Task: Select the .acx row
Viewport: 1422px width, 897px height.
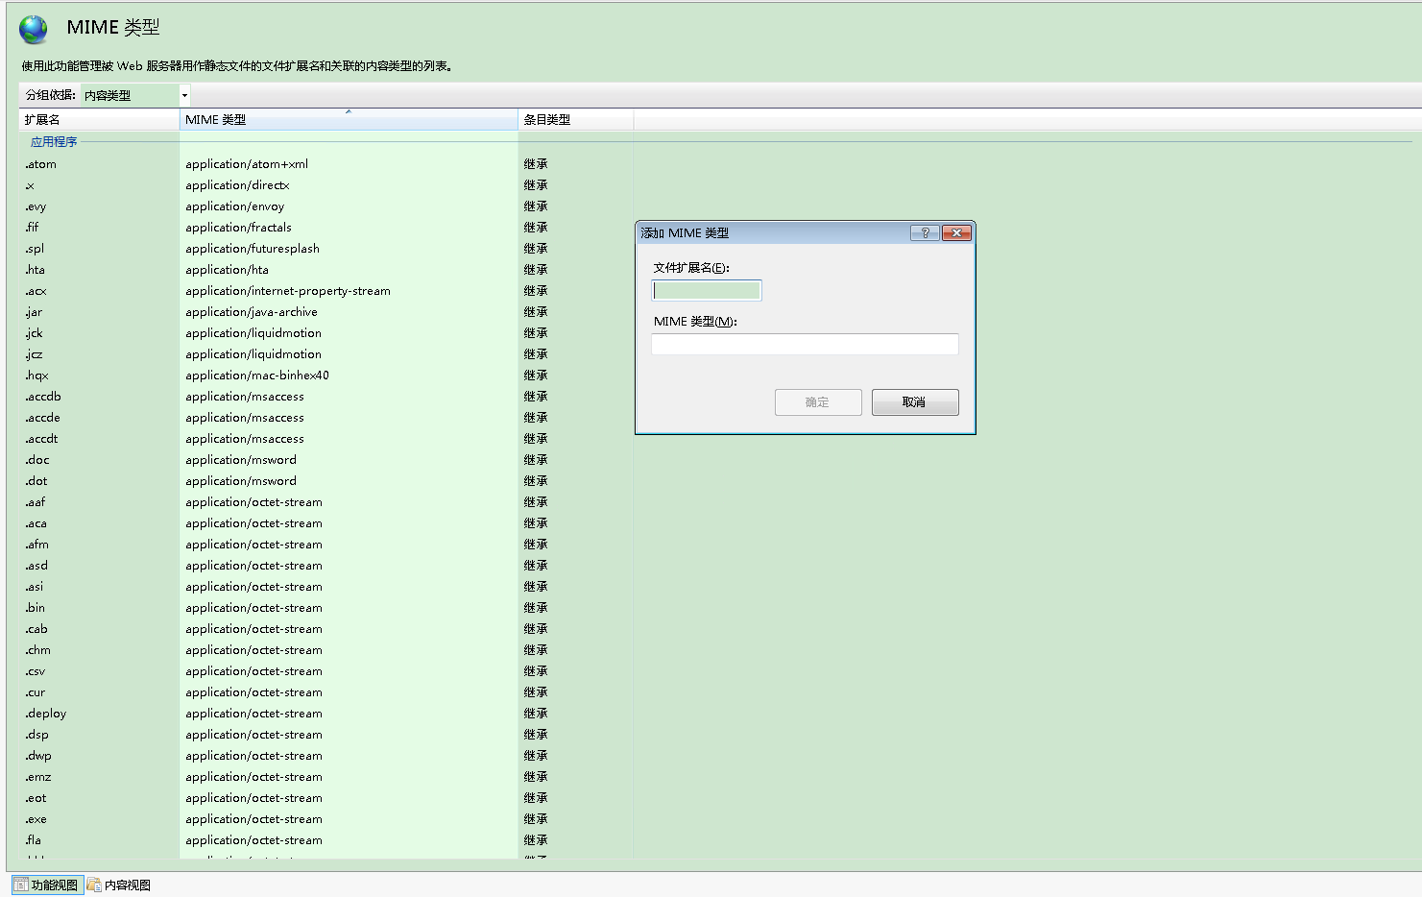Action: point(326,291)
